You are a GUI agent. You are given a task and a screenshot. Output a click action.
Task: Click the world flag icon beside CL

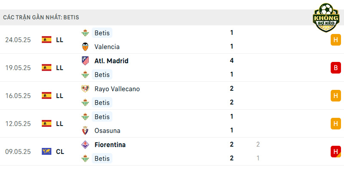pos(46,151)
